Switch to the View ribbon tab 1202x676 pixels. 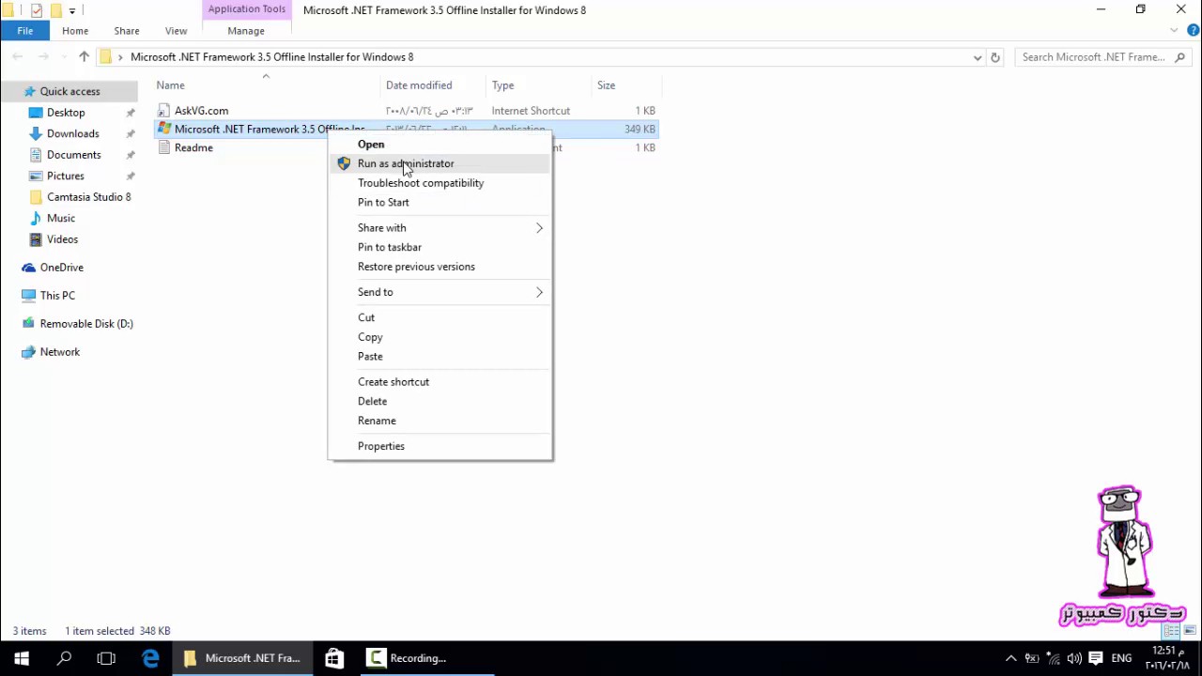[x=176, y=30]
